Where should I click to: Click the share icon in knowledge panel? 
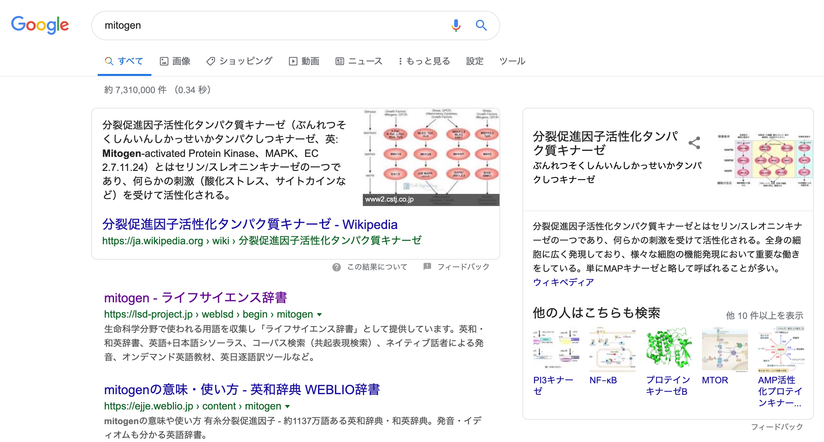coord(694,143)
